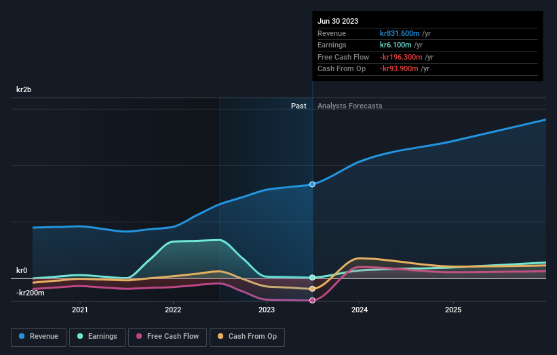Click the kr0 y-axis label
557x355 pixels.
click(22, 270)
